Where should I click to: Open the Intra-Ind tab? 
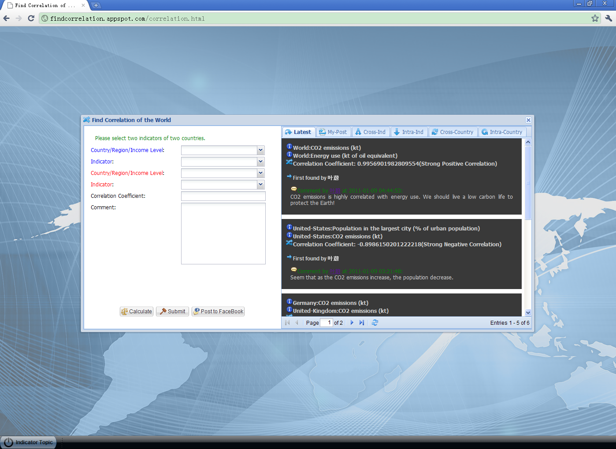pos(409,132)
